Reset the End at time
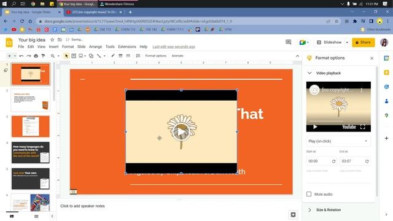The image size is (393, 221). coord(367,161)
